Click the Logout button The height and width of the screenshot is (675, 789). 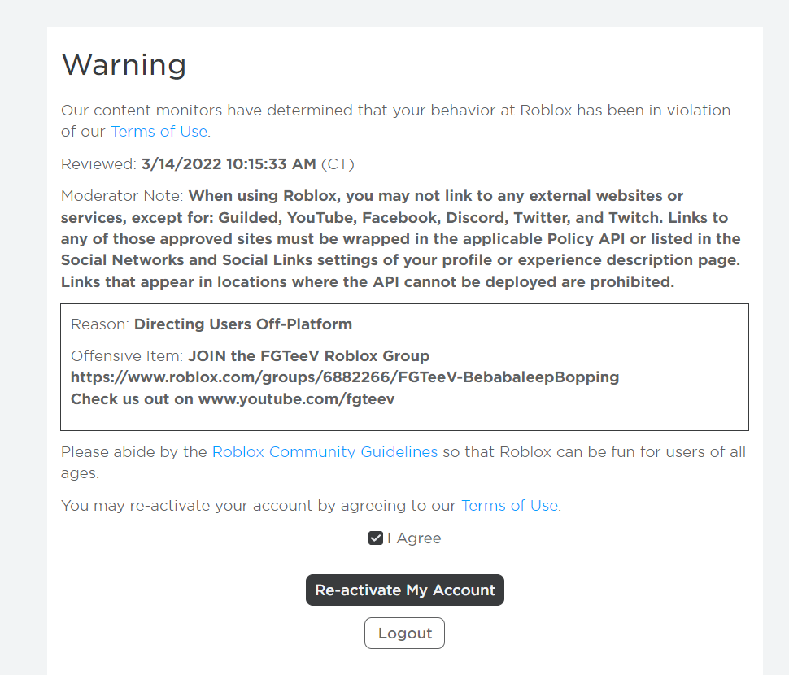click(x=404, y=633)
